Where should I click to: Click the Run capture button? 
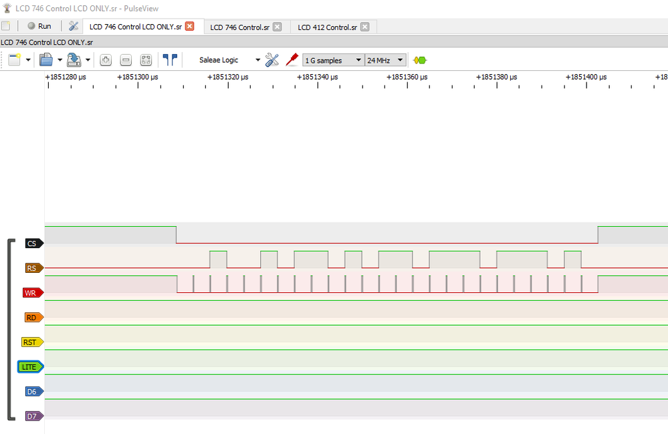click(39, 26)
